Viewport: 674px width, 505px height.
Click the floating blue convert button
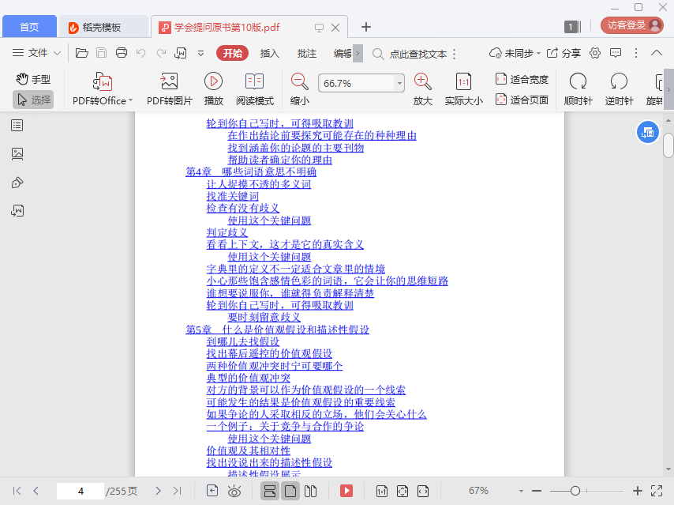[647, 133]
